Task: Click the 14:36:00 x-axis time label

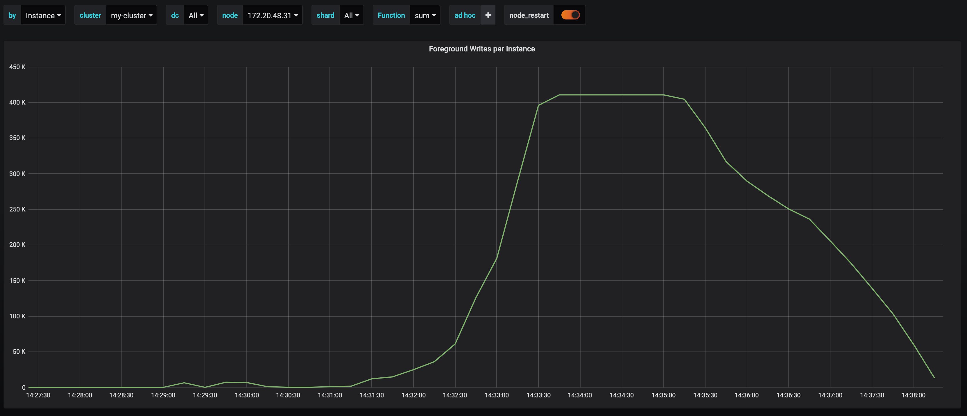Action: (746, 395)
